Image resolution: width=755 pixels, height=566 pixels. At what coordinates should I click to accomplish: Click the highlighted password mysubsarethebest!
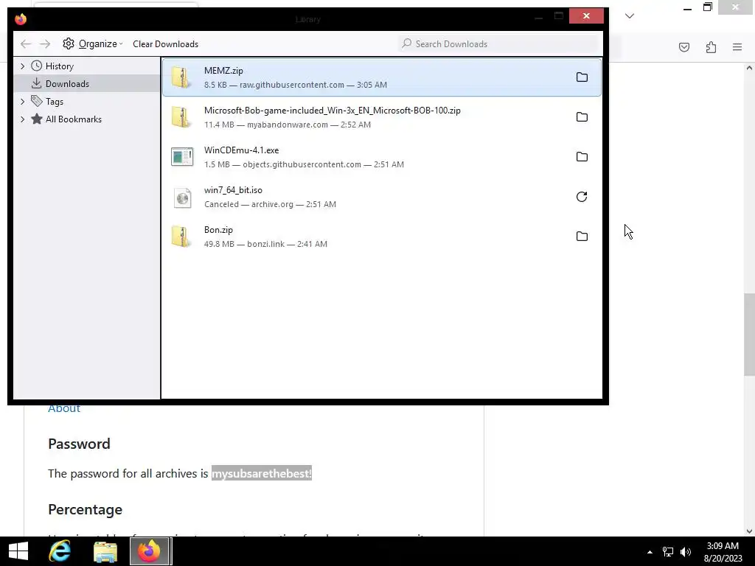[262, 474]
